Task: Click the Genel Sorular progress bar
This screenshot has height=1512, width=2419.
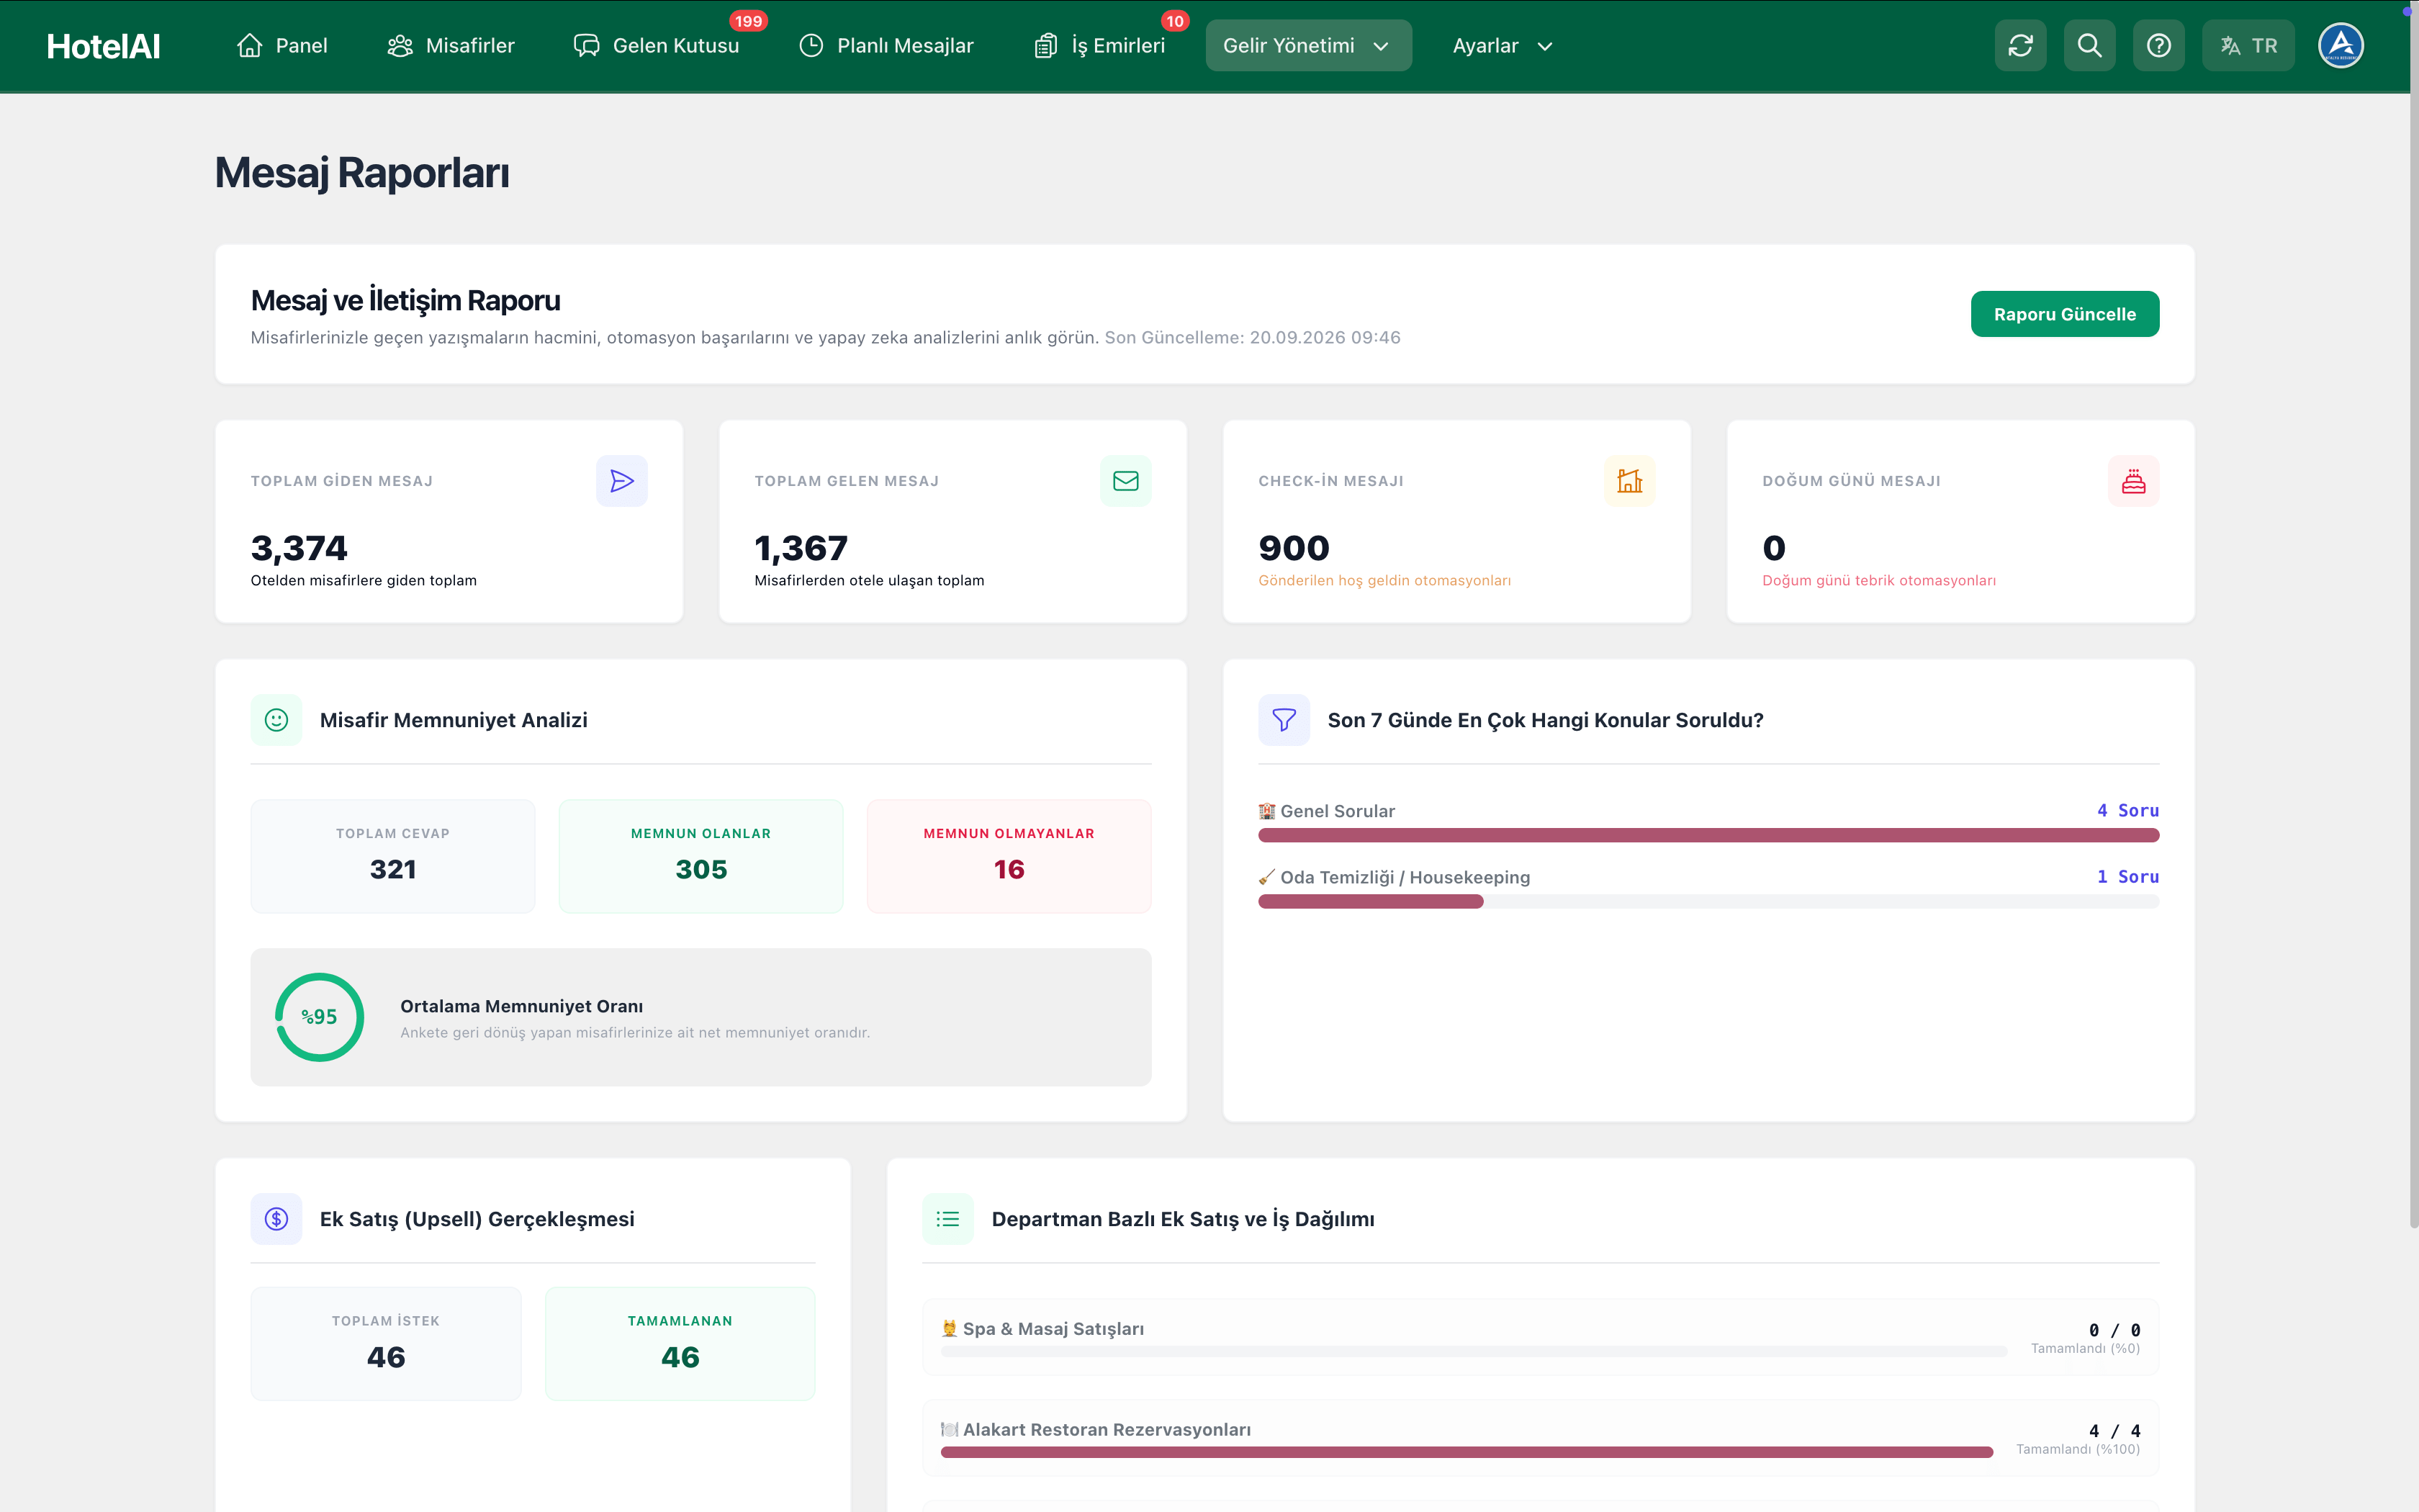Action: pyautogui.click(x=1708, y=835)
